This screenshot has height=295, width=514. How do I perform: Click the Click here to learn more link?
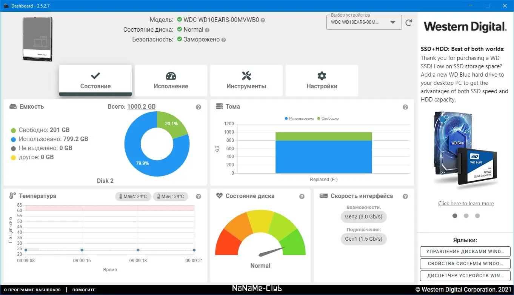[x=466, y=203]
